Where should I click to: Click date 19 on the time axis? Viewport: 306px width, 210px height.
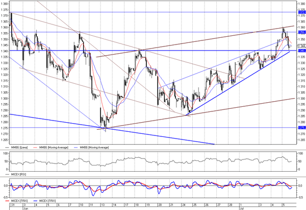(x=148, y=205)
